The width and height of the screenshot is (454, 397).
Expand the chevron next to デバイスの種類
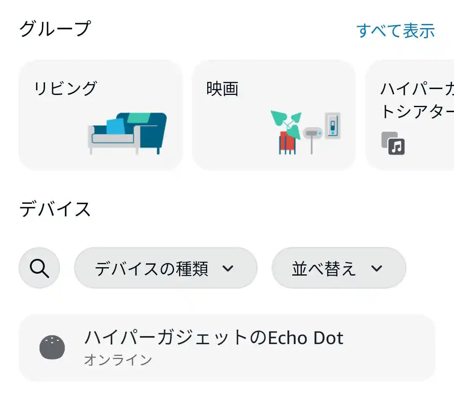(x=228, y=268)
